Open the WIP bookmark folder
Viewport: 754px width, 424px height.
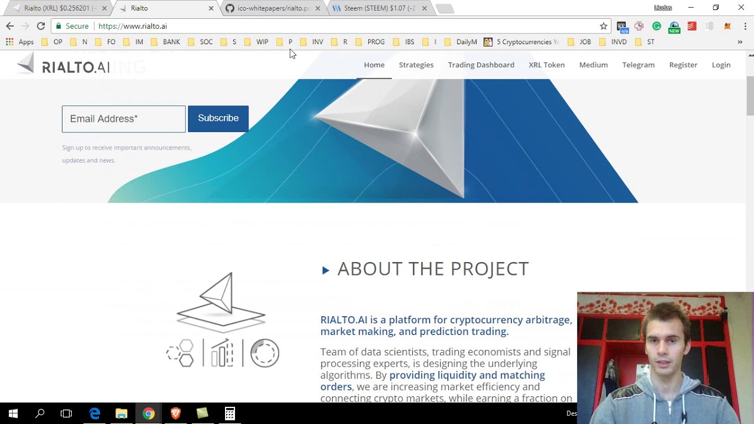pos(256,42)
